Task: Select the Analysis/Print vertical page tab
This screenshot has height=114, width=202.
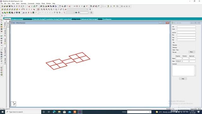Action: pos(5,51)
